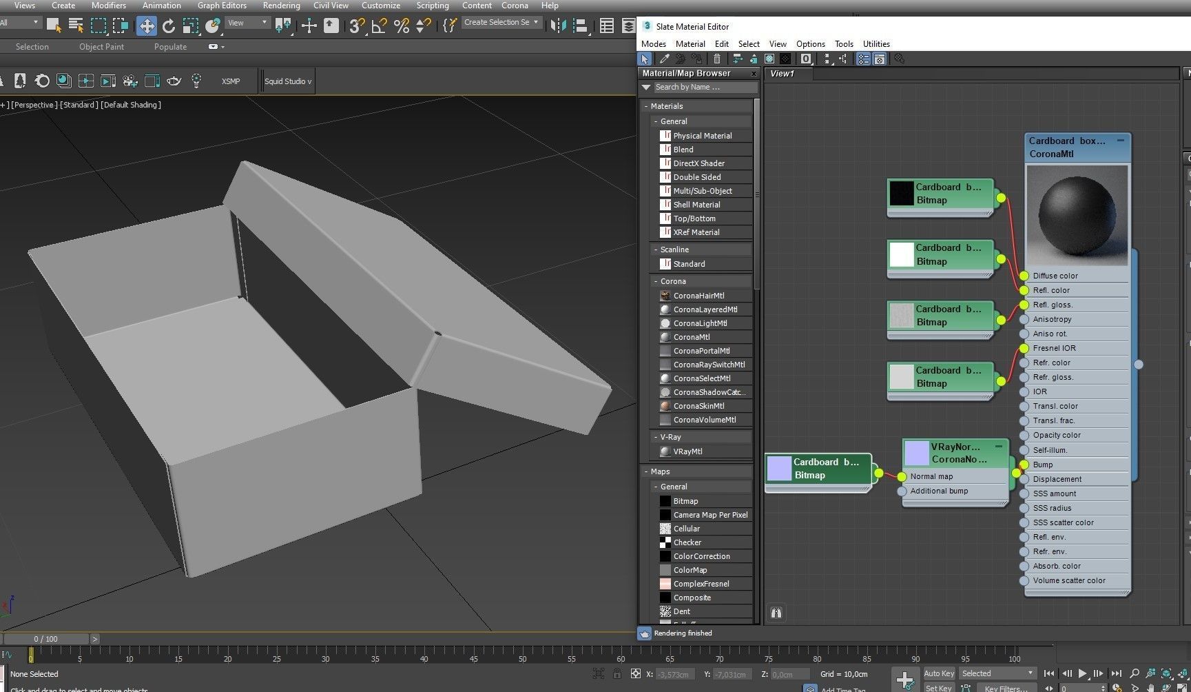The width and height of the screenshot is (1191, 692).
Task: Open the Corona menu in main menu bar
Action: click(x=515, y=6)
